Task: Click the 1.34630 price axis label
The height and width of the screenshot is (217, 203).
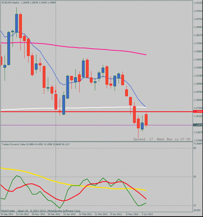Action: [198, 59]
